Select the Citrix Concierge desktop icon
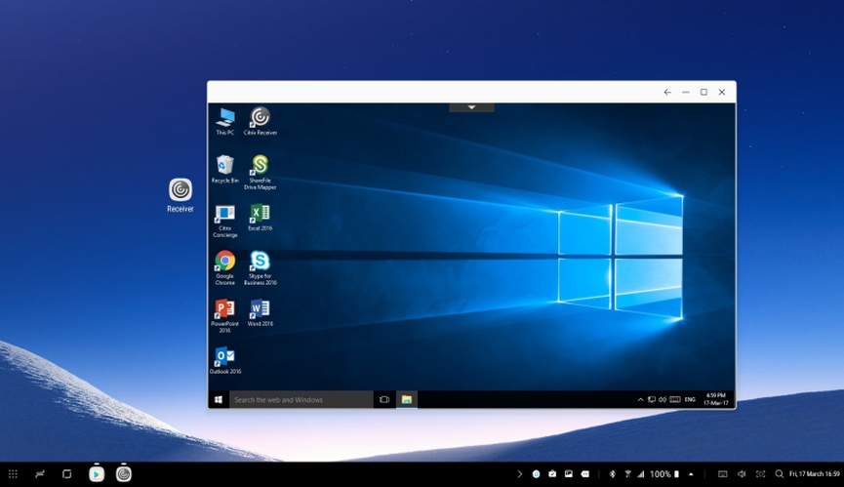 point(224,214)
